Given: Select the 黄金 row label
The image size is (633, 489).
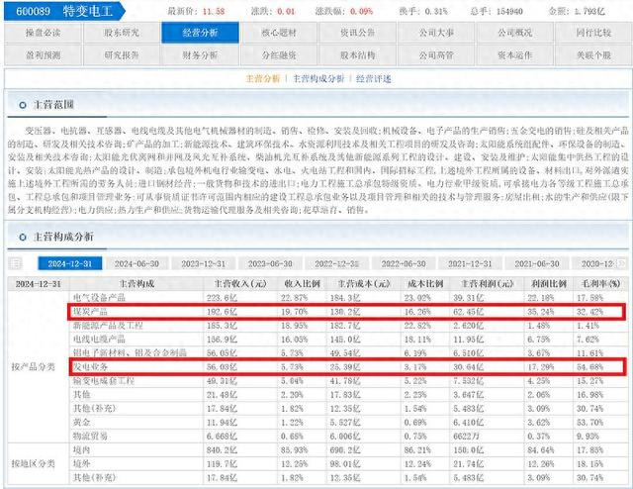Looking at the screenshot, I should pos(81,423).
